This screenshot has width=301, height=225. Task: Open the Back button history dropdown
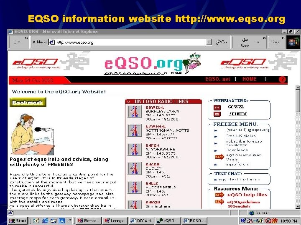[258, 42]
